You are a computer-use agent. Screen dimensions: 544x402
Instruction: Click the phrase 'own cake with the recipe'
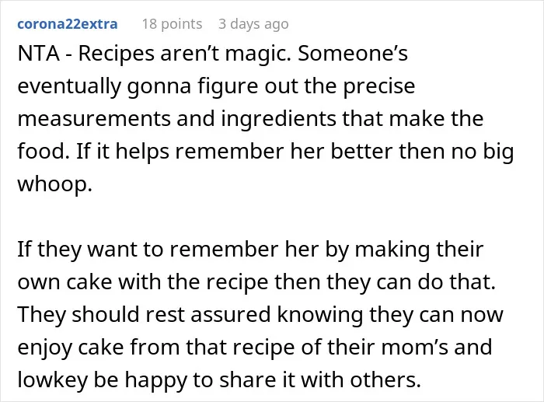coord(142,282)
